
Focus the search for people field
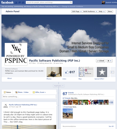point(48,2)
